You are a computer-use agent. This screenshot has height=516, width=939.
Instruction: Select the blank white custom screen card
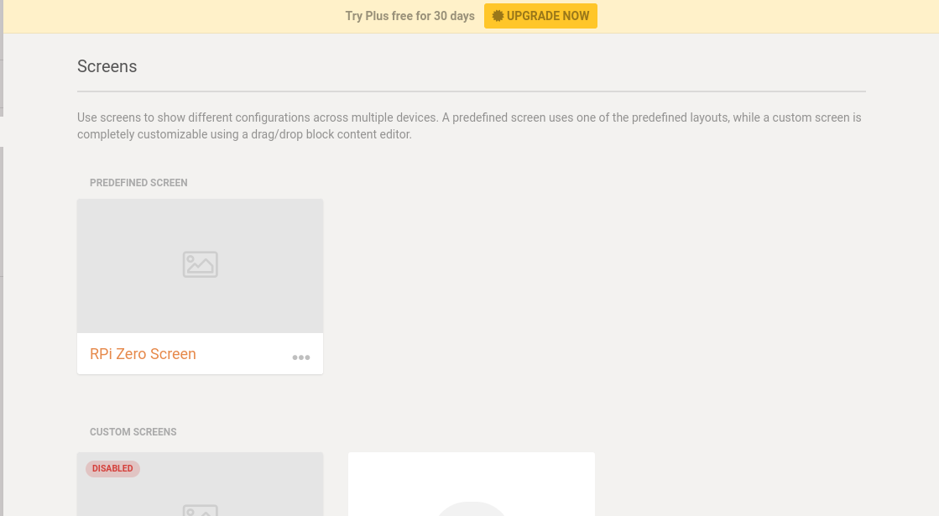point(472,484)
